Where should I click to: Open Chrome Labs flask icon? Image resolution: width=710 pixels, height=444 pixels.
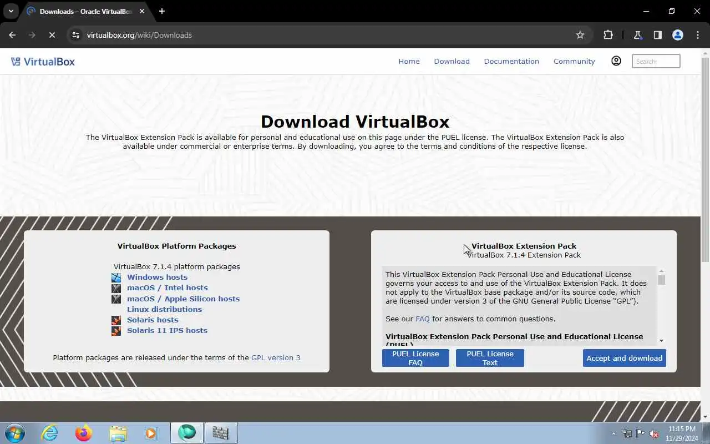(x=638, y=35)
